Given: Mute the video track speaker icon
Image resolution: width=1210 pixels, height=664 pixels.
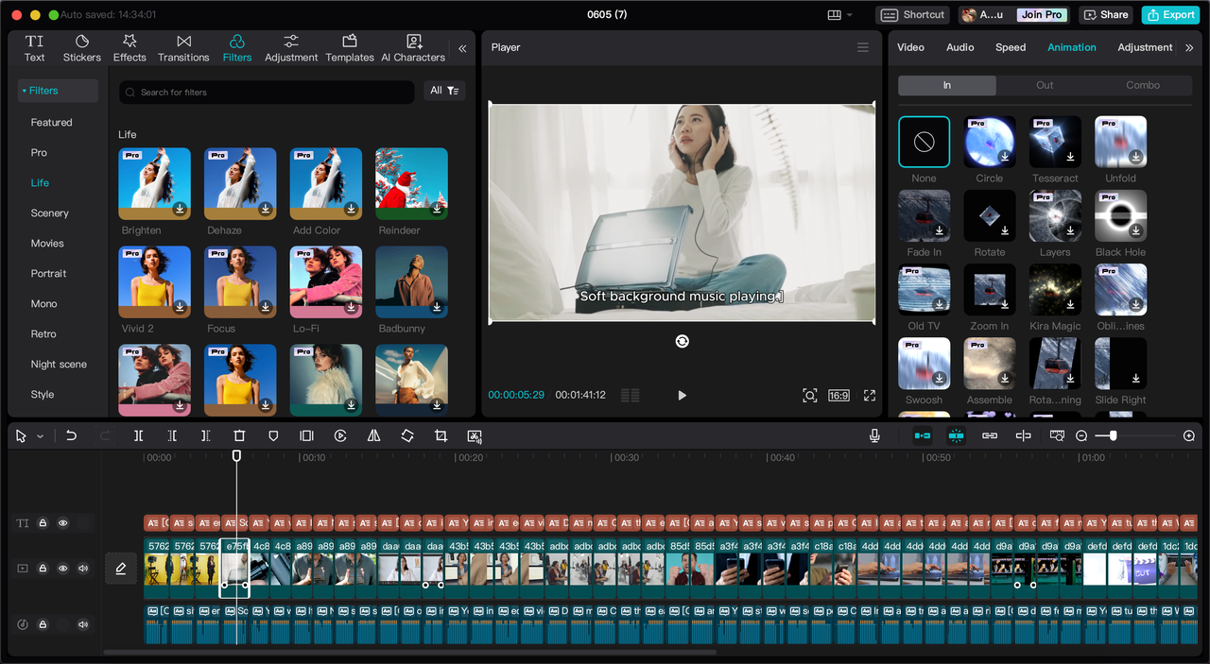Looking at the screenshot, I should [83, 569].
